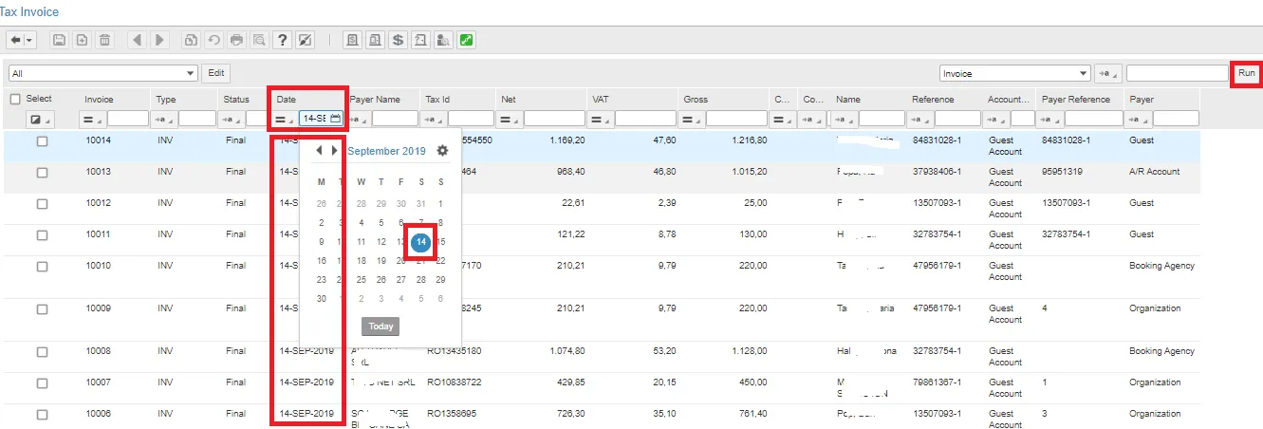Image resolution: width=1263 pixels, height=429 pixels.
Task: Click the delete trash icon
Action: pyautogui.click(x=105, y=40)
